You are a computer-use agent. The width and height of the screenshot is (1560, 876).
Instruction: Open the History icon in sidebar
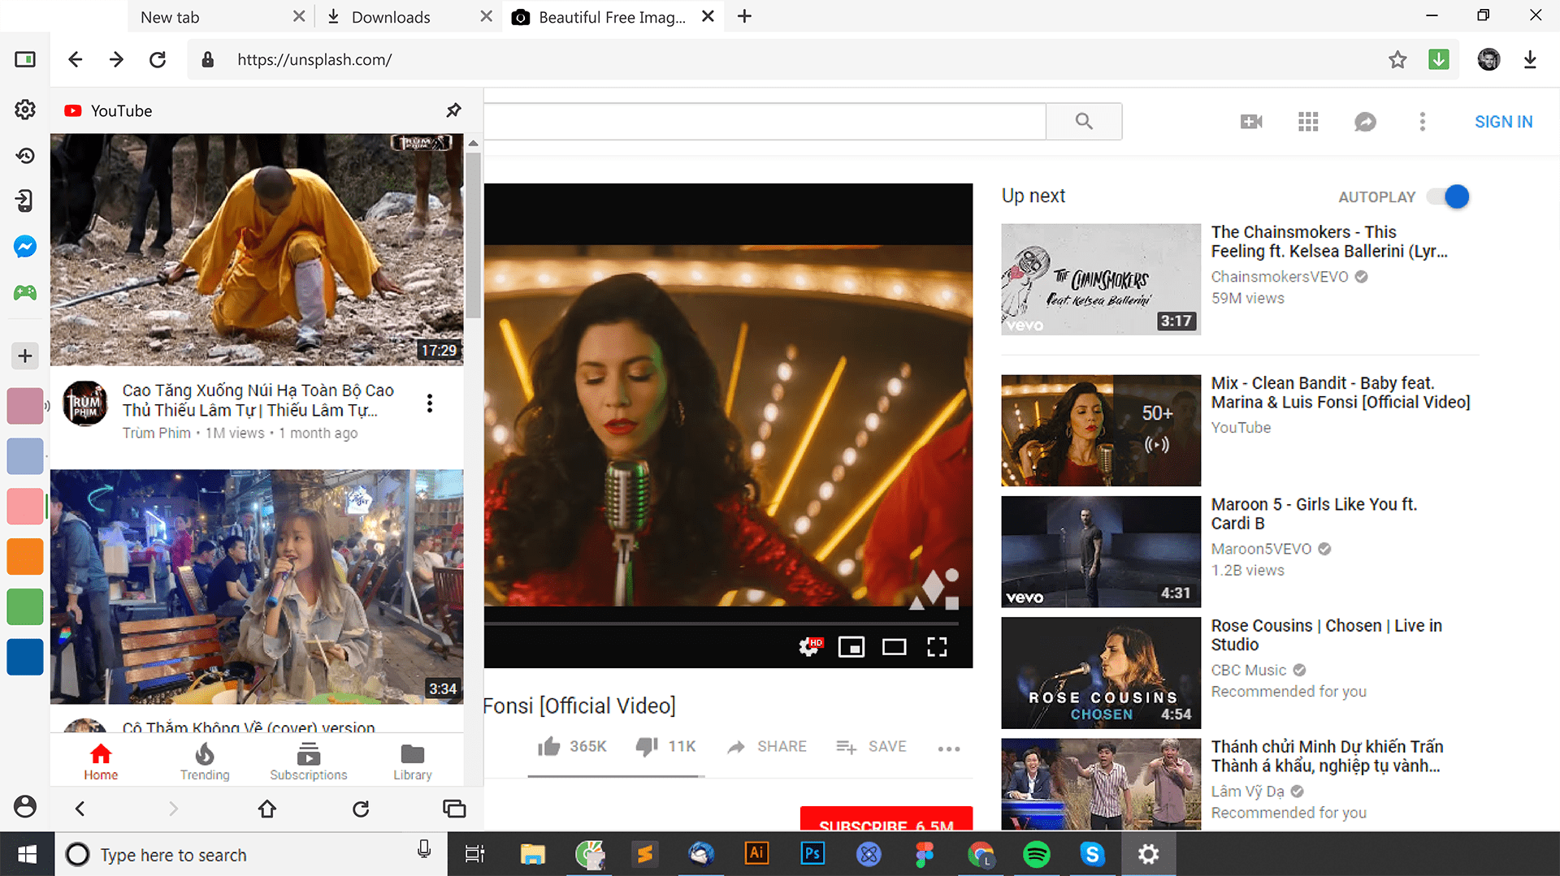[x=25, y=155]
